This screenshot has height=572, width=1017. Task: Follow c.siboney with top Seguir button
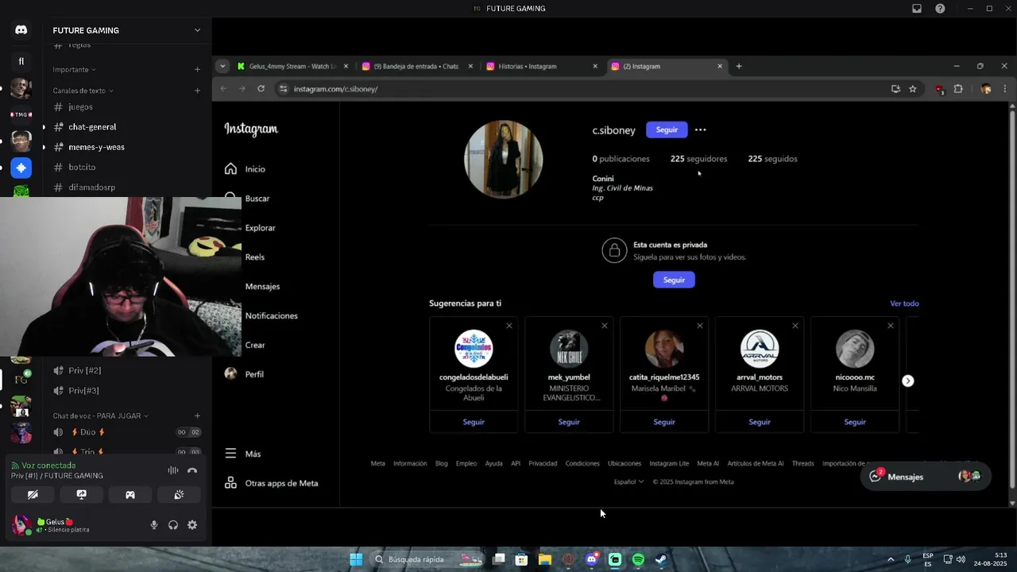tap(667, 129)
